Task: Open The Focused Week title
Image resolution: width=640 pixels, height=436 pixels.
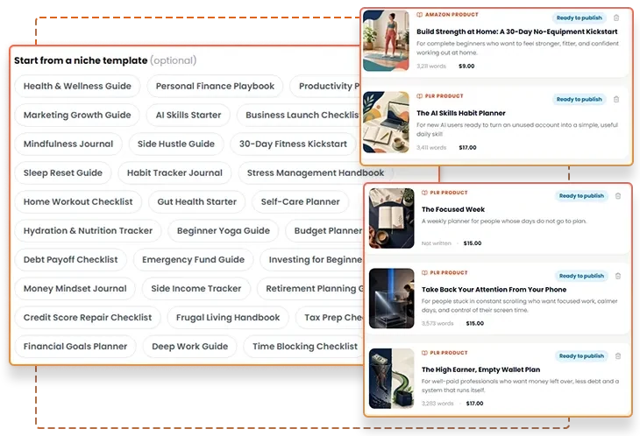Action: point(453,209)
